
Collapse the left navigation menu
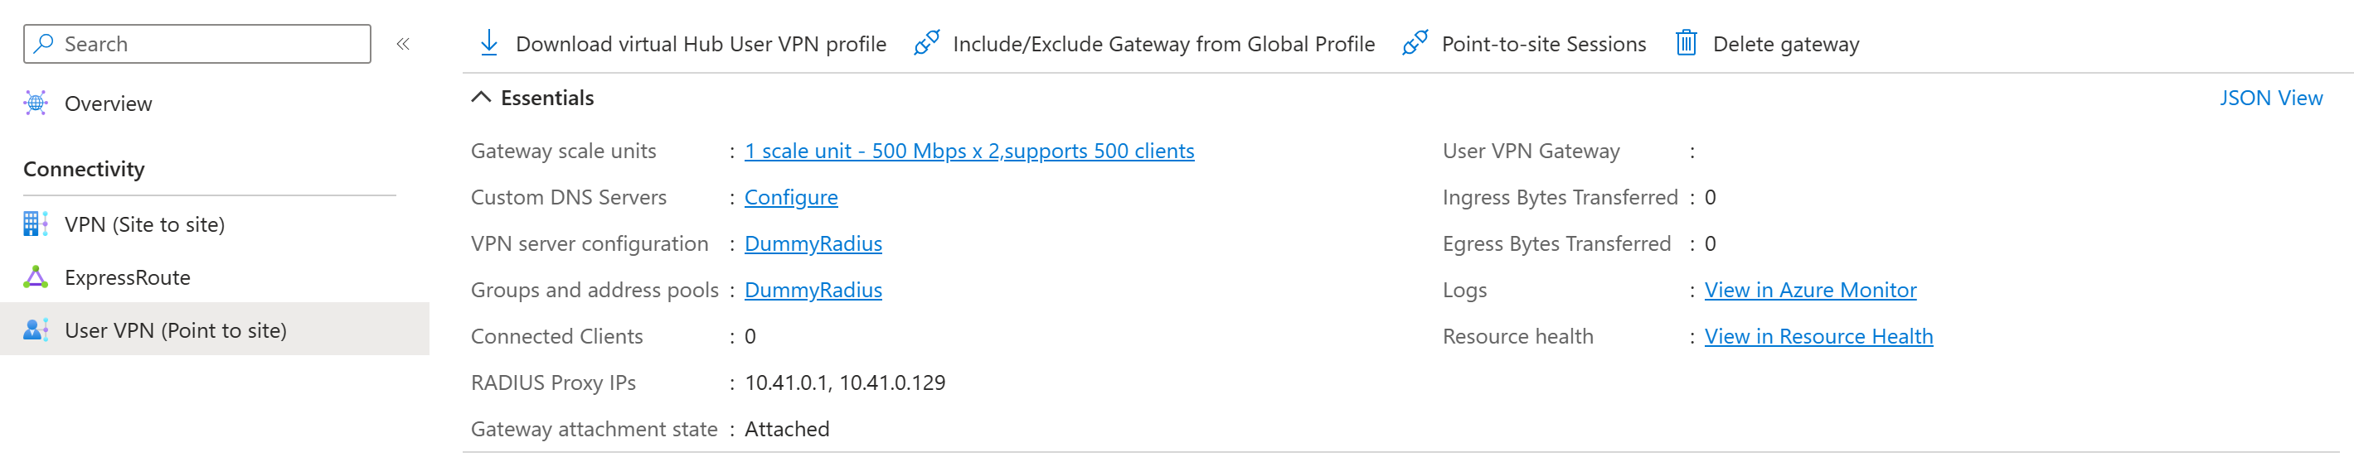point(403,44)
